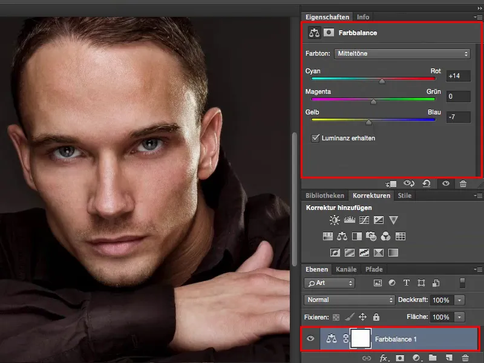The height and width of the screenshot is (363, 484).
Task: Hide the Farbbalance 1 layer
Action: click(x=310, y=339)
